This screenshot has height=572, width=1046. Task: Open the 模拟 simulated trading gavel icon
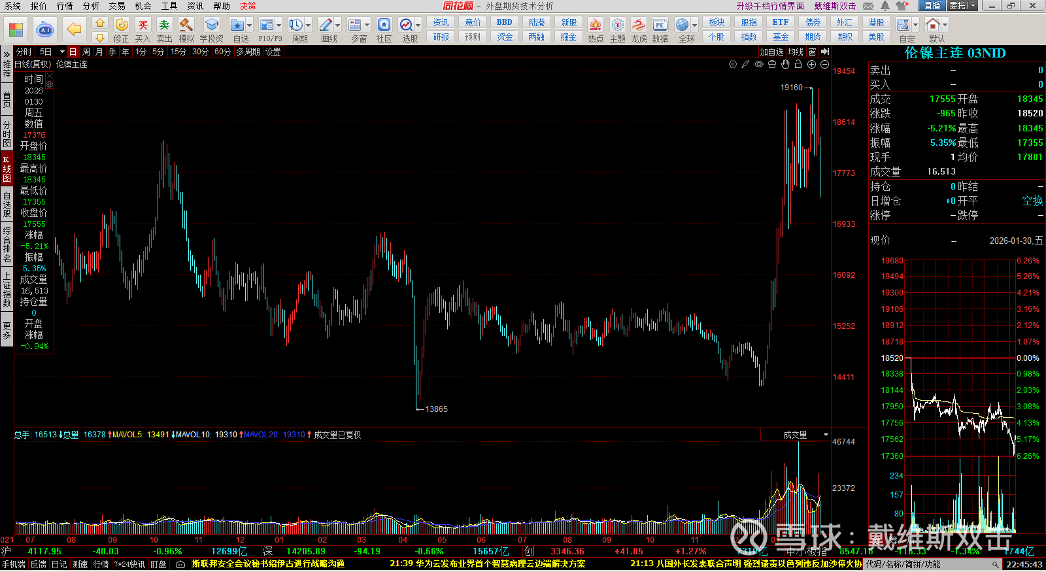pos(186,25)
